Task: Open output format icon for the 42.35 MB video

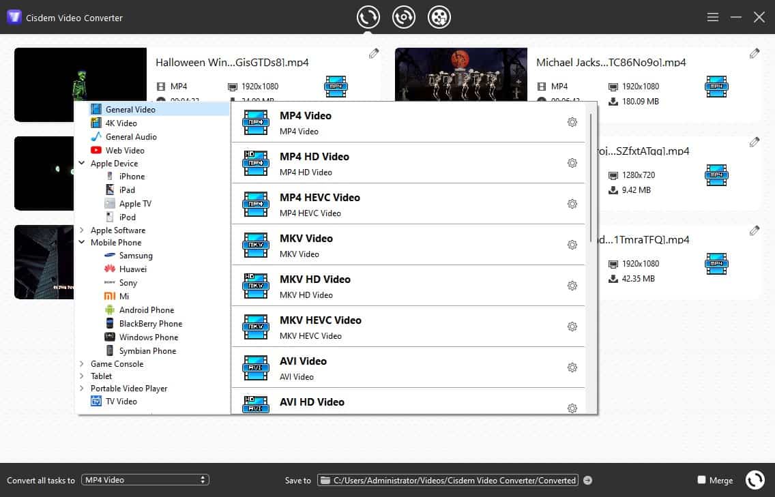Action: pos(717,264)
